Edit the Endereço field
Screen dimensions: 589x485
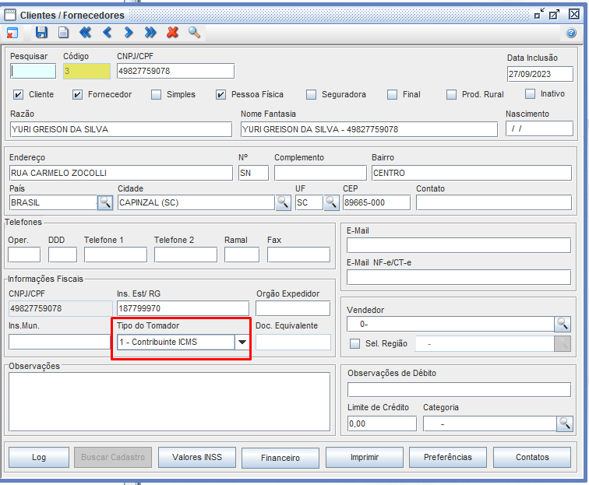[121, 173]
